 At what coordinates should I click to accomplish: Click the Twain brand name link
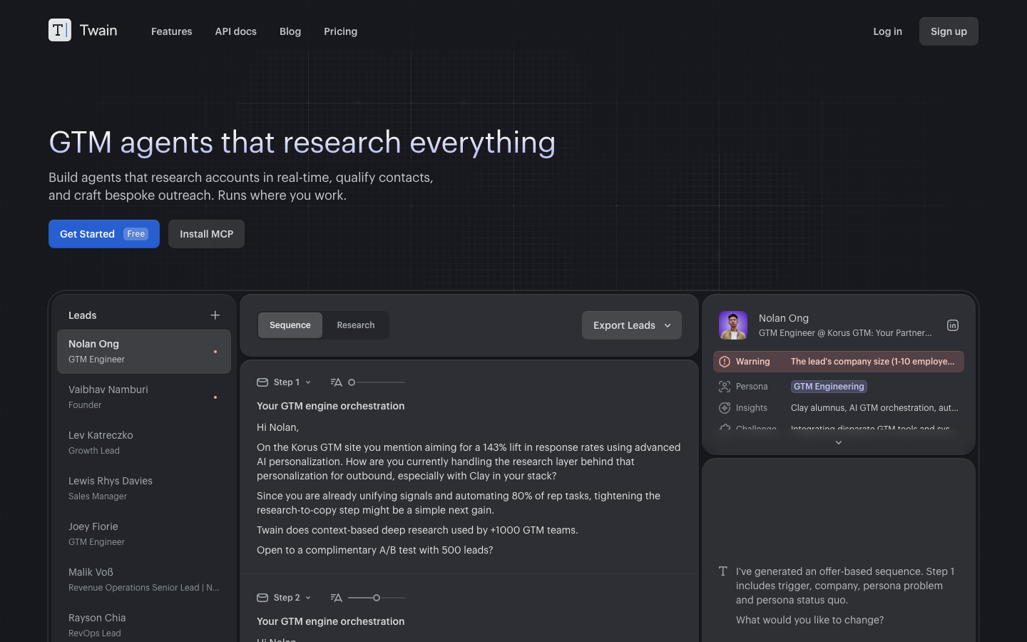click(98, 30)
